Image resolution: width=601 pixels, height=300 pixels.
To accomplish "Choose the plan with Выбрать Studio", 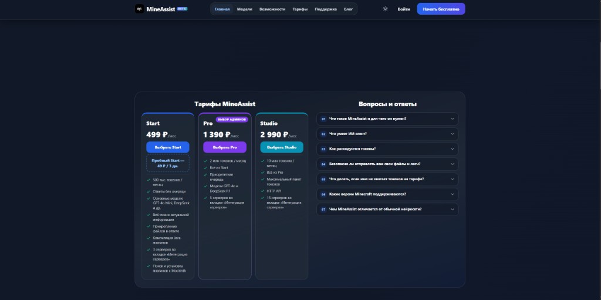I will tap(282, 147).
